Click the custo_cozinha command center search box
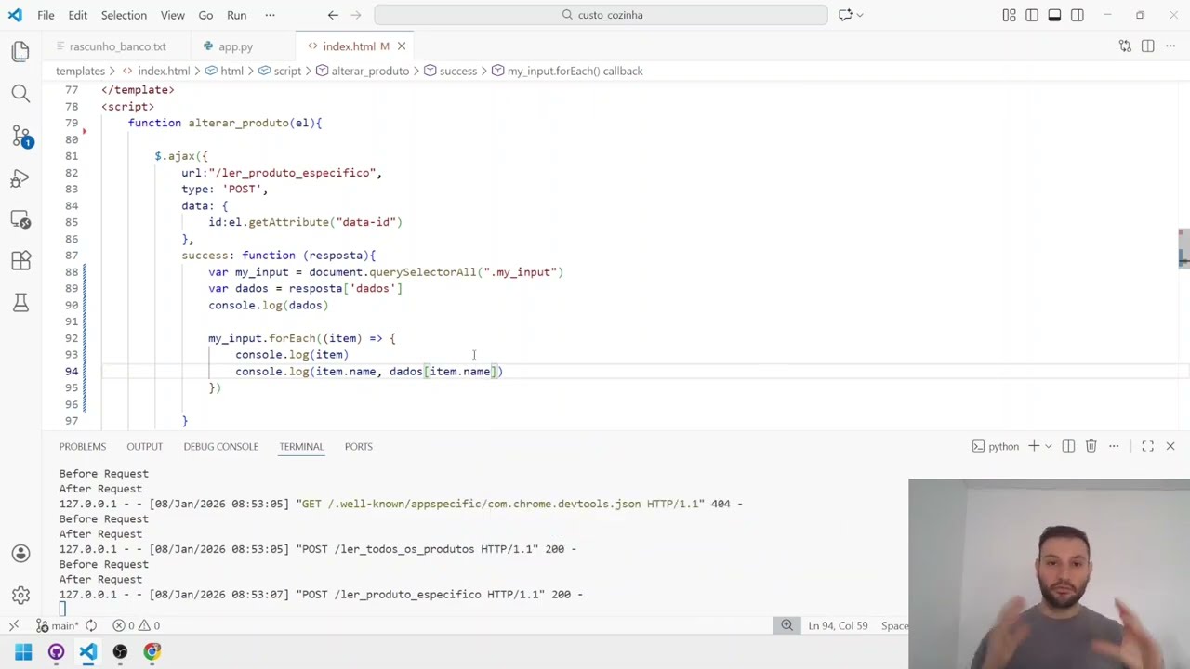Image resolution: width=1190 pixels, height=669 pixels. (601, 15)
